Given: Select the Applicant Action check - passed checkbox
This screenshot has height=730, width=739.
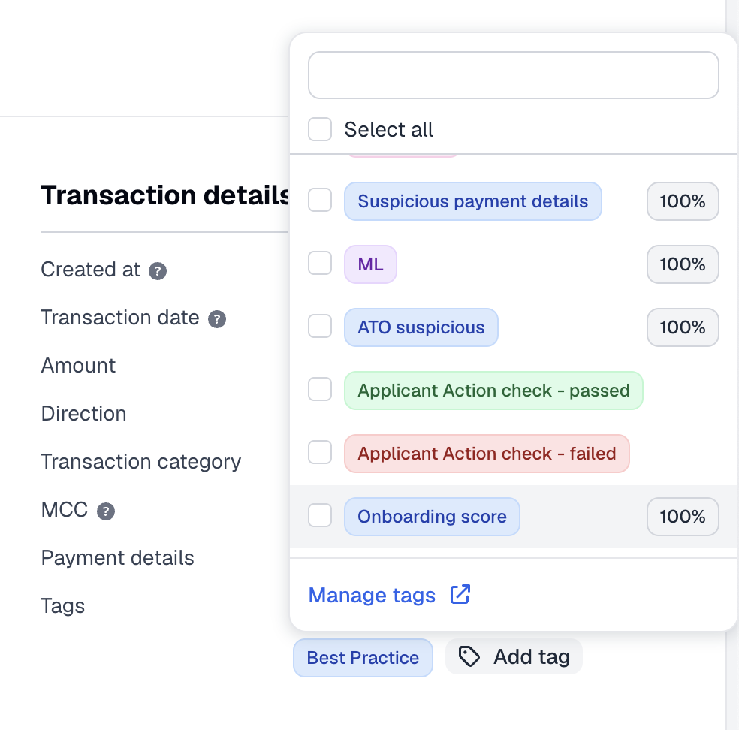Looking at the screenshot, I should coord(320,389).
